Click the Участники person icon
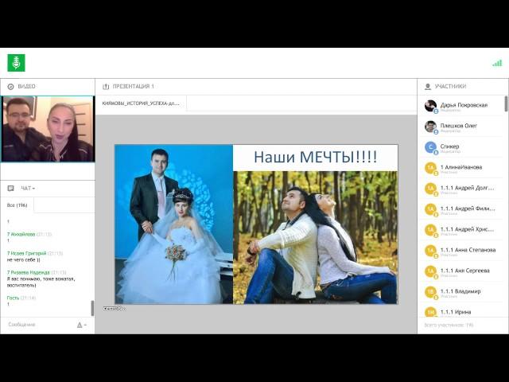This screenshot has width=509, height=382. [x=428, y=87]
